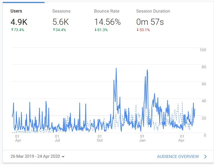The height and width of the screenshot is (165, 214).
Task: Open the Bounce Rate tab
Action: [106, 11]
